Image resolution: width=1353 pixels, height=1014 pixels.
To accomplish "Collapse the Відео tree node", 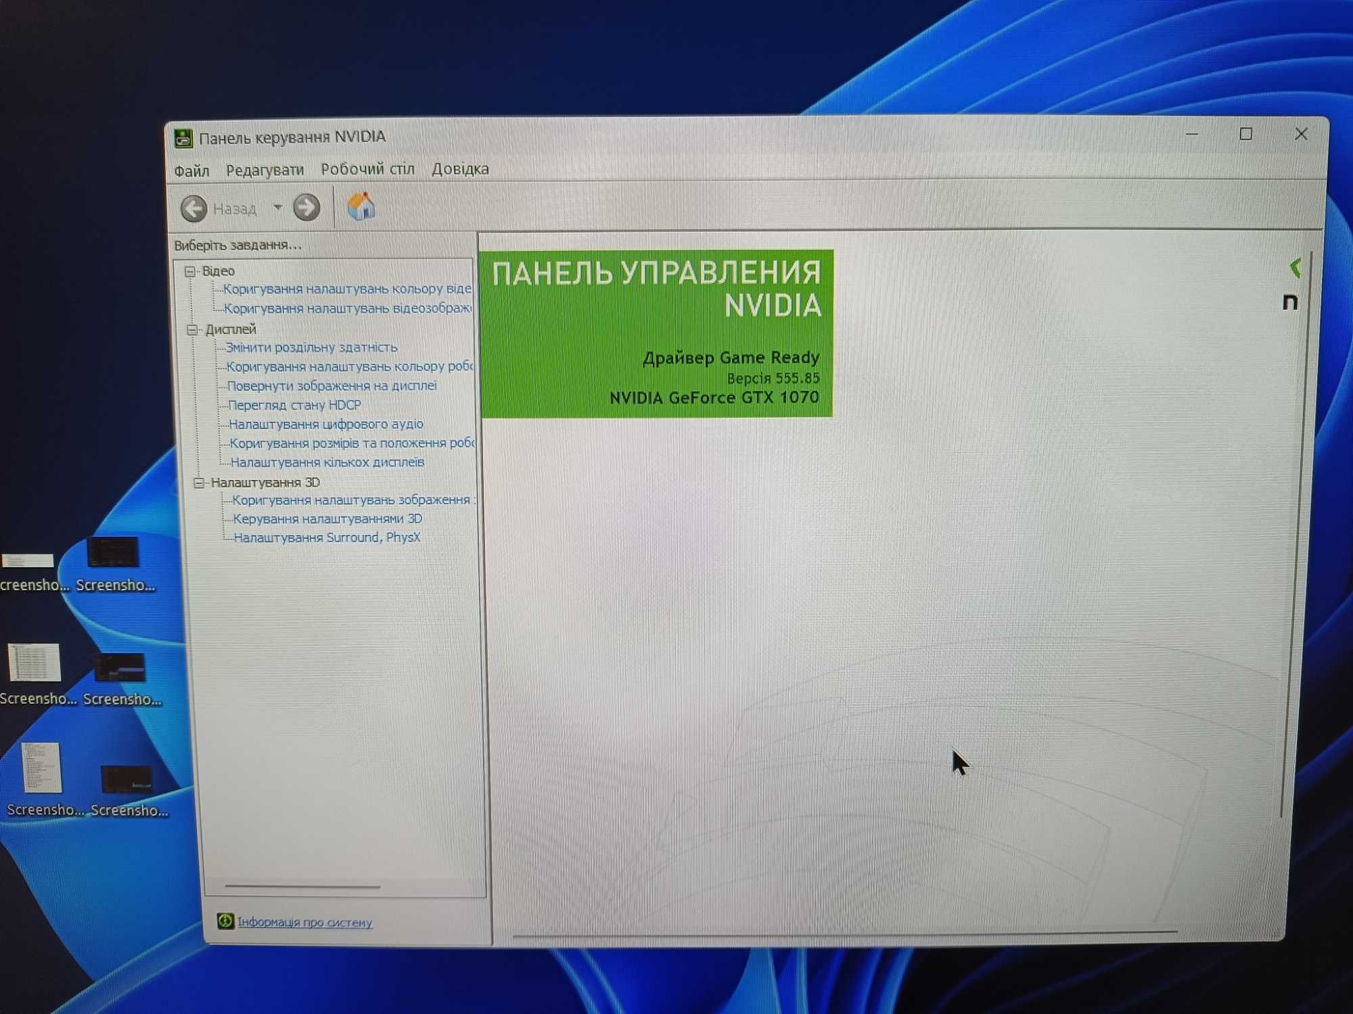I will pos(190,271).
